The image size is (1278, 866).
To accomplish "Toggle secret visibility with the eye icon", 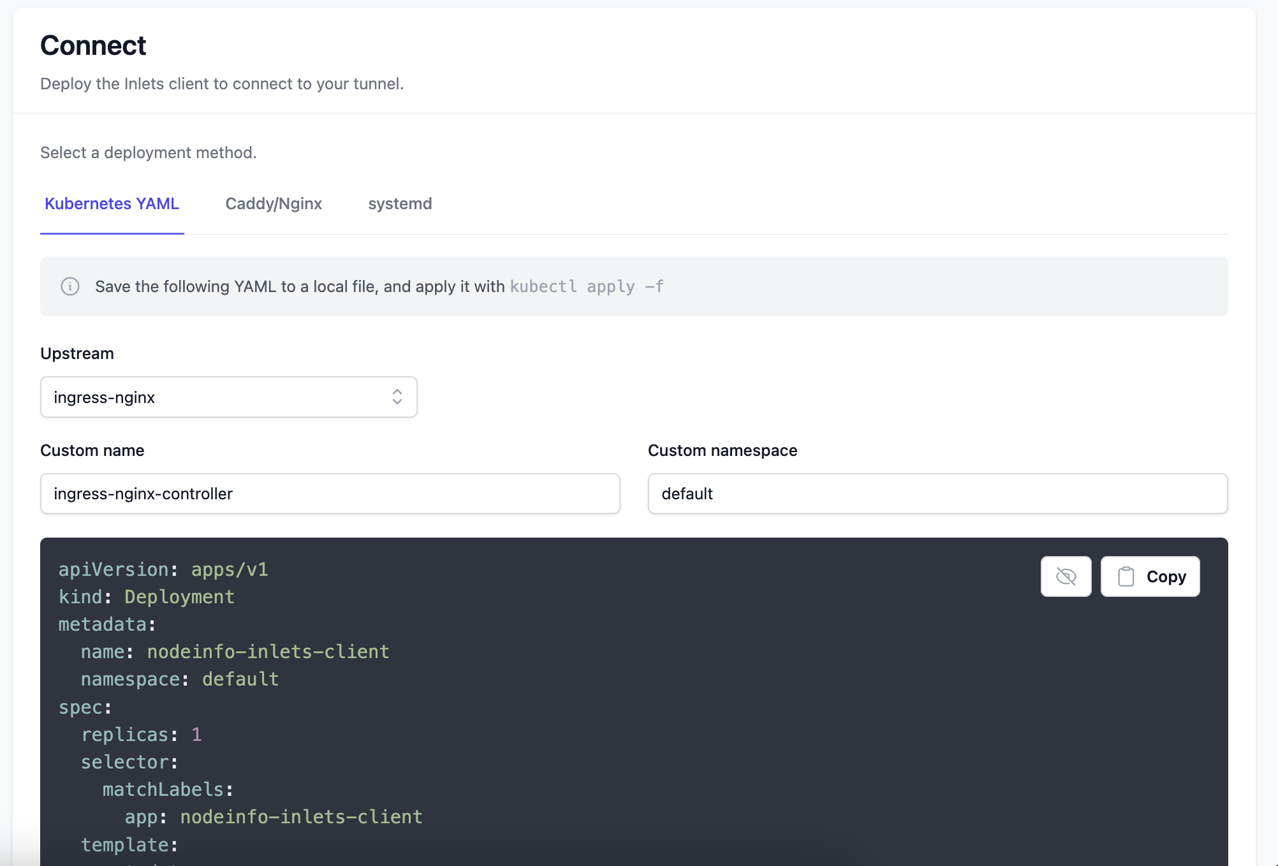I will 1066,576.
